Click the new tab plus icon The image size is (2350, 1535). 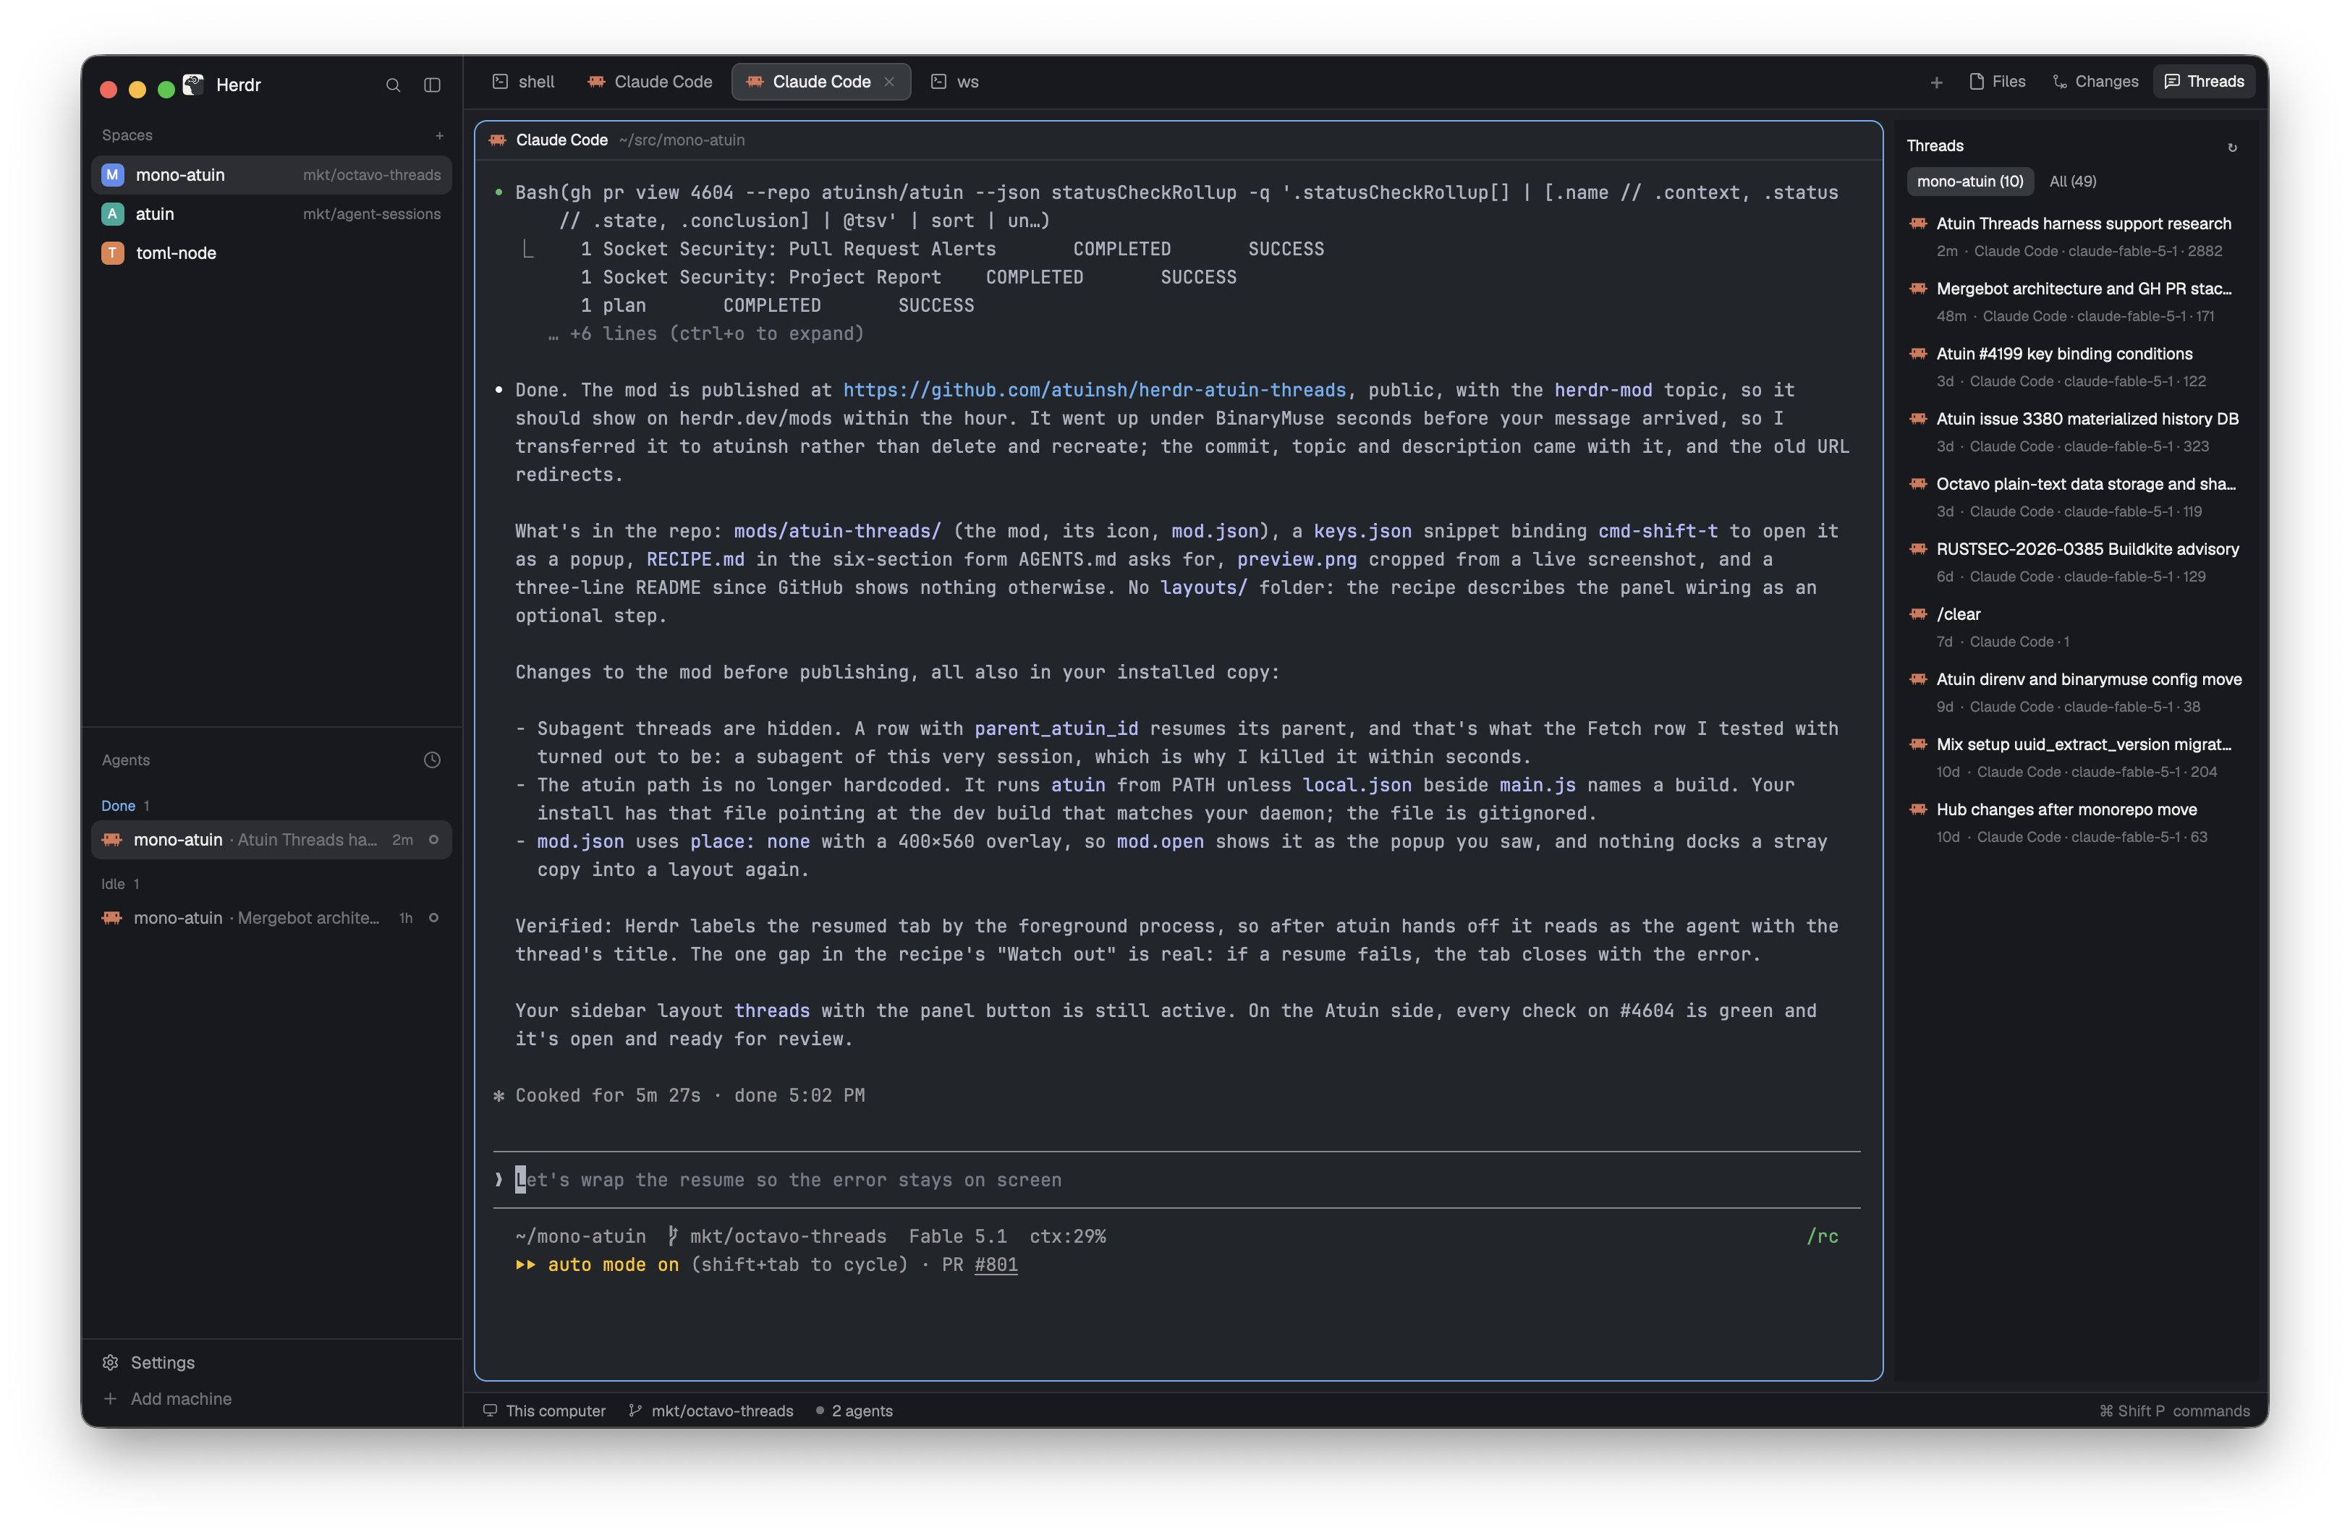[x=1936, y=82]
